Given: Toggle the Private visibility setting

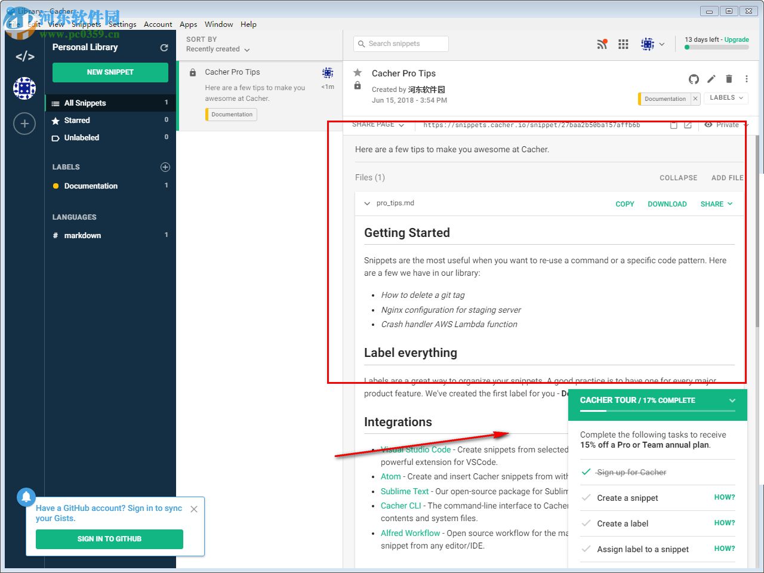Looking at the screenshot, I should coord(725,125).
